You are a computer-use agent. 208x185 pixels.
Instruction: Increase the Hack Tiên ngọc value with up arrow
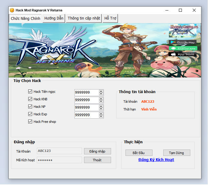(x=101, y=91)
